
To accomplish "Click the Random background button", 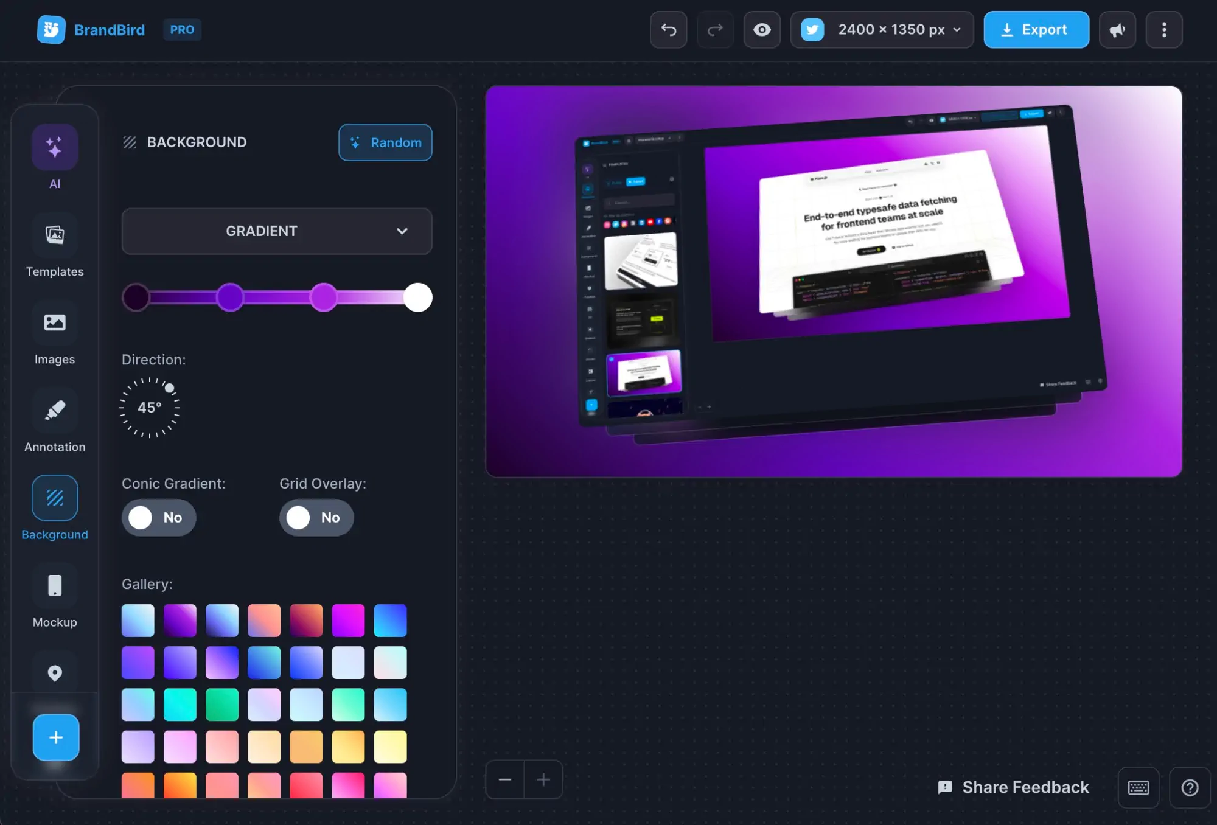I will click(385, 142).
